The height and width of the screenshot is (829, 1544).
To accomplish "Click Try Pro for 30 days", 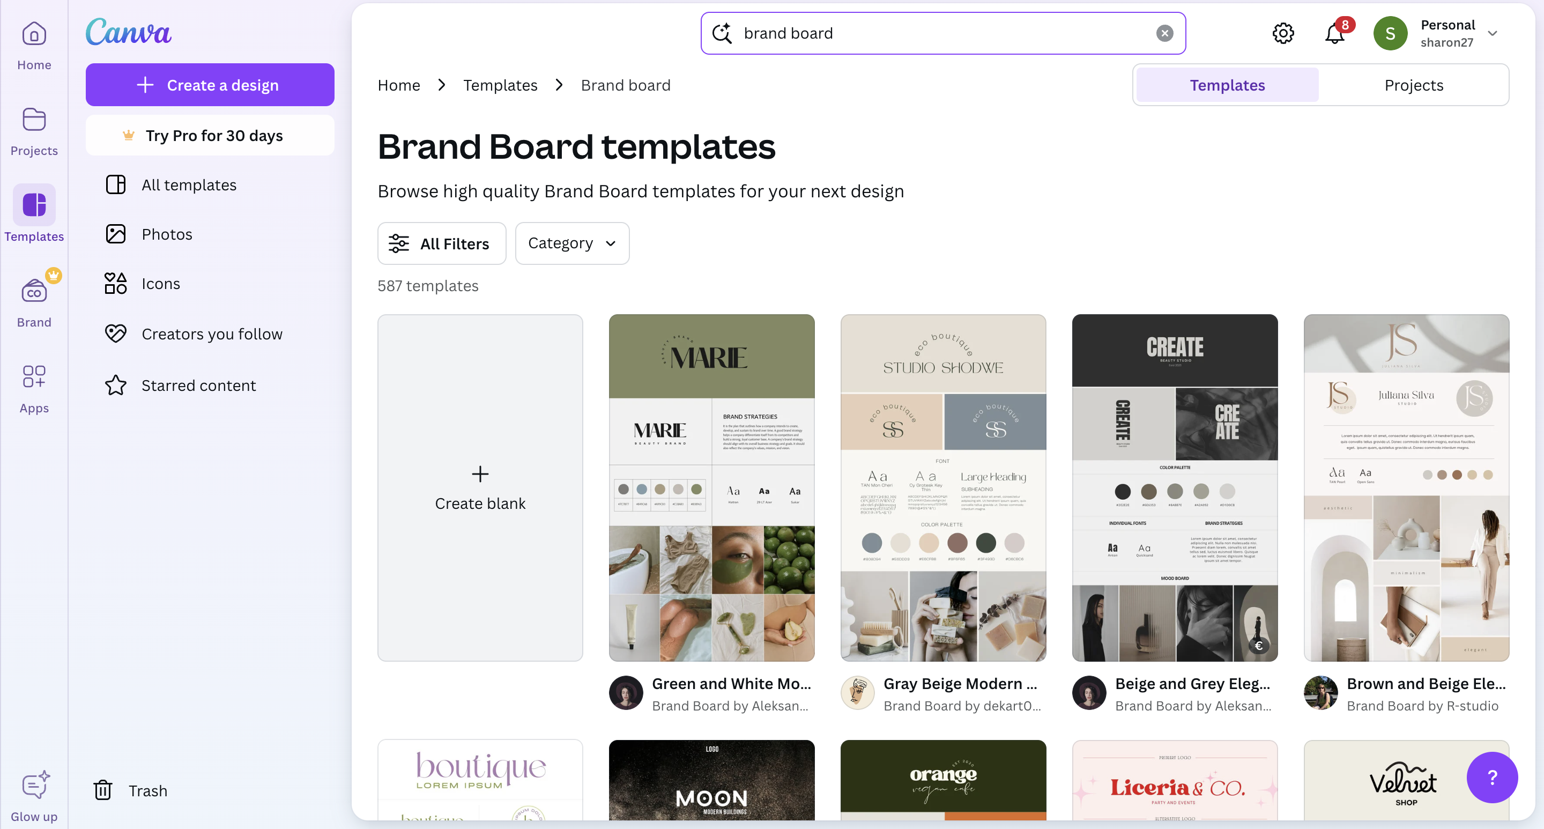I will (209, 134).
